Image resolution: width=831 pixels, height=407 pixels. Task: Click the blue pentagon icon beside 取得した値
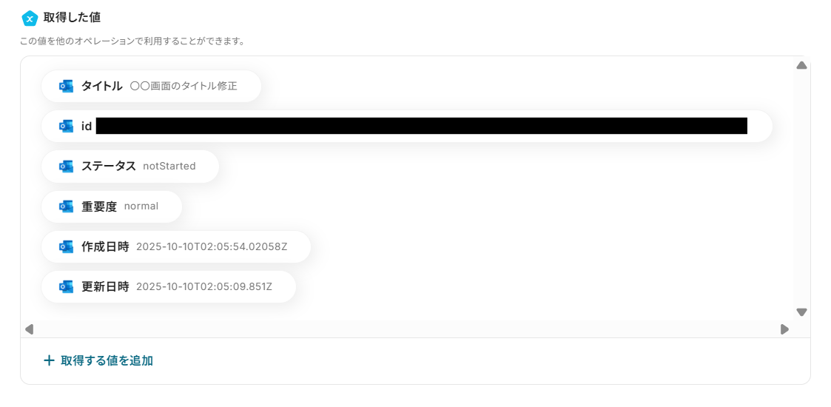30,18
